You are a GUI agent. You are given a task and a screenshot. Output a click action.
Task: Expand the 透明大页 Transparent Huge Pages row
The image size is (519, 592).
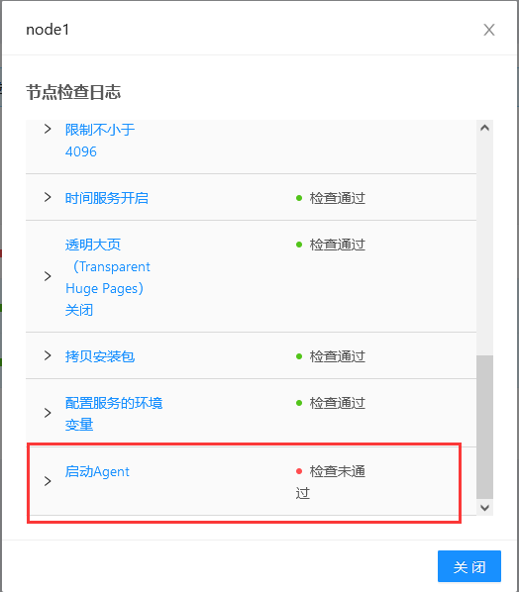(48, 276)
